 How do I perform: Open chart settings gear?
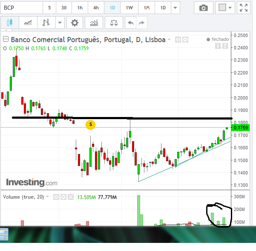pos(75,23)
